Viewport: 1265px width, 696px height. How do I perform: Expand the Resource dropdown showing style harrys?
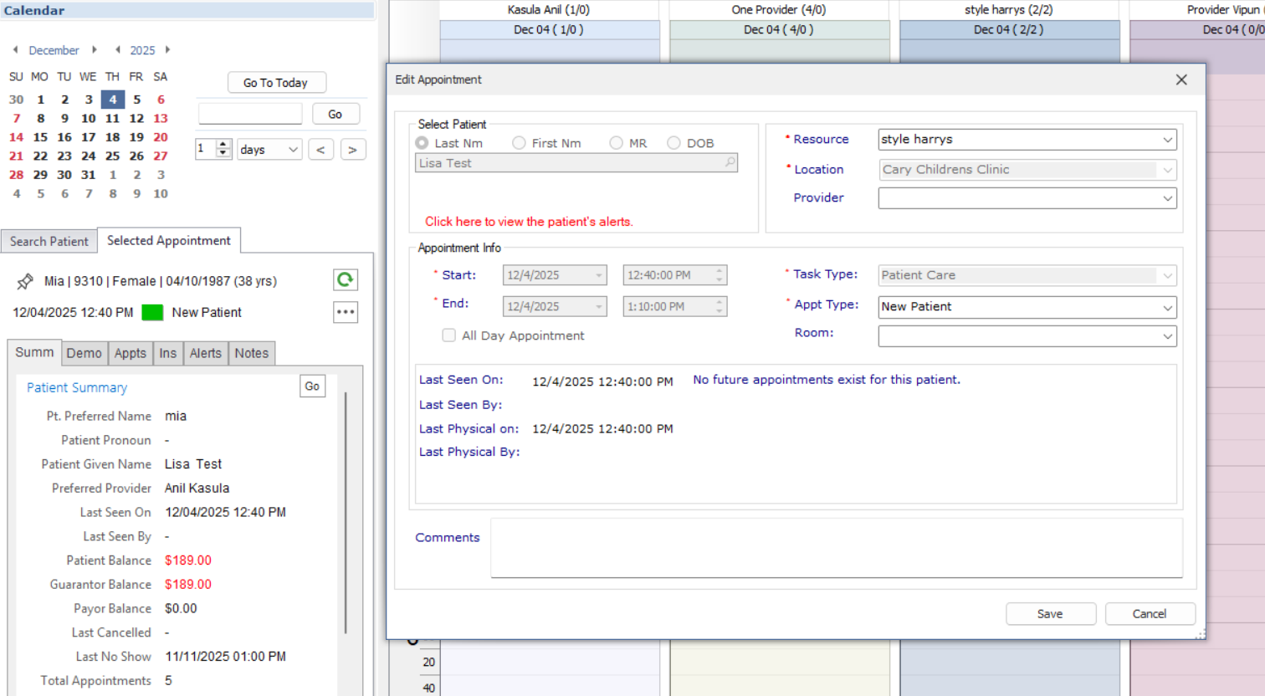(x=1167, y=140)
